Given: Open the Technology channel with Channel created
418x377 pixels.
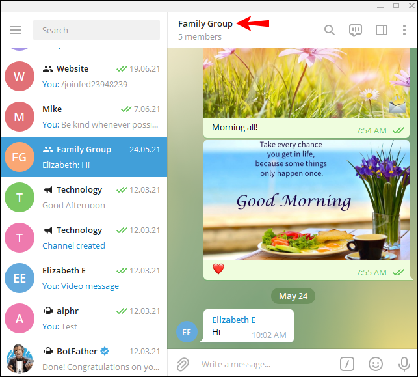Looking at the screenshot, I should pos(83,238).
